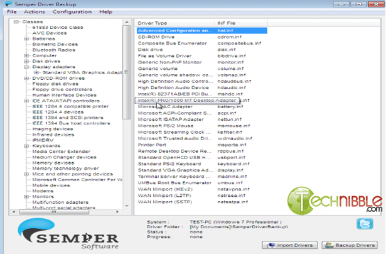This screenshot has width=386, height=254.
Task: Select AVC Devices in the tree
Action: coord(50,33)
